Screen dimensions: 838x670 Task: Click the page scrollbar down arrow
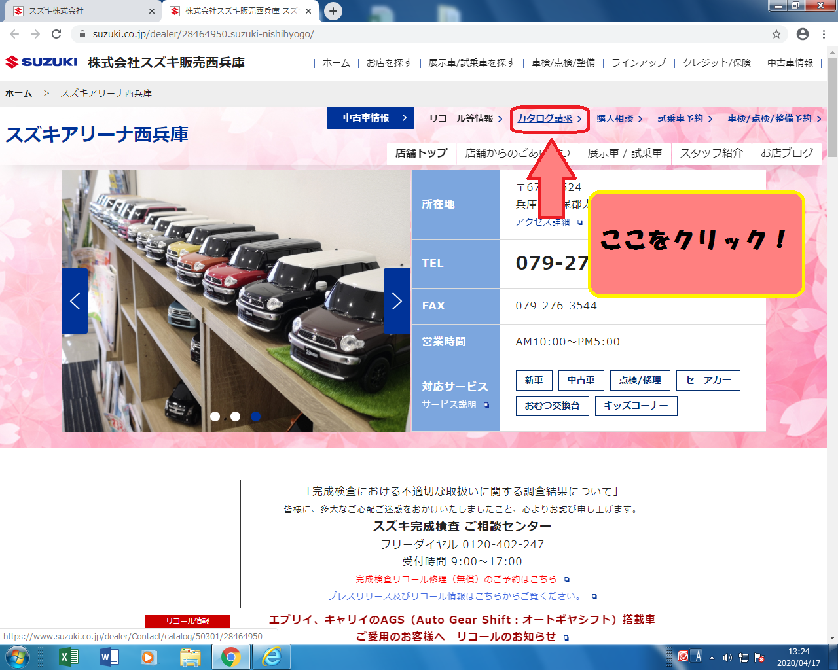tap(832, 638)
